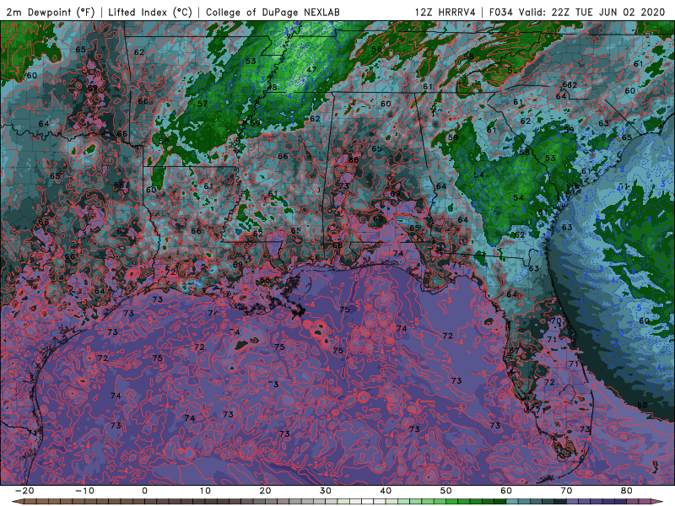Viewport: 675px width, 506px height.
Task: Click the 0 label on the color scale
Action: pyautogui.click(x=144, y=491)
